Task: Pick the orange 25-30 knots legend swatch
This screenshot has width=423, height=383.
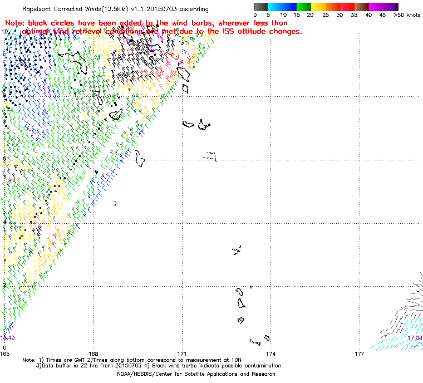Action: click(x=333, y=7)
